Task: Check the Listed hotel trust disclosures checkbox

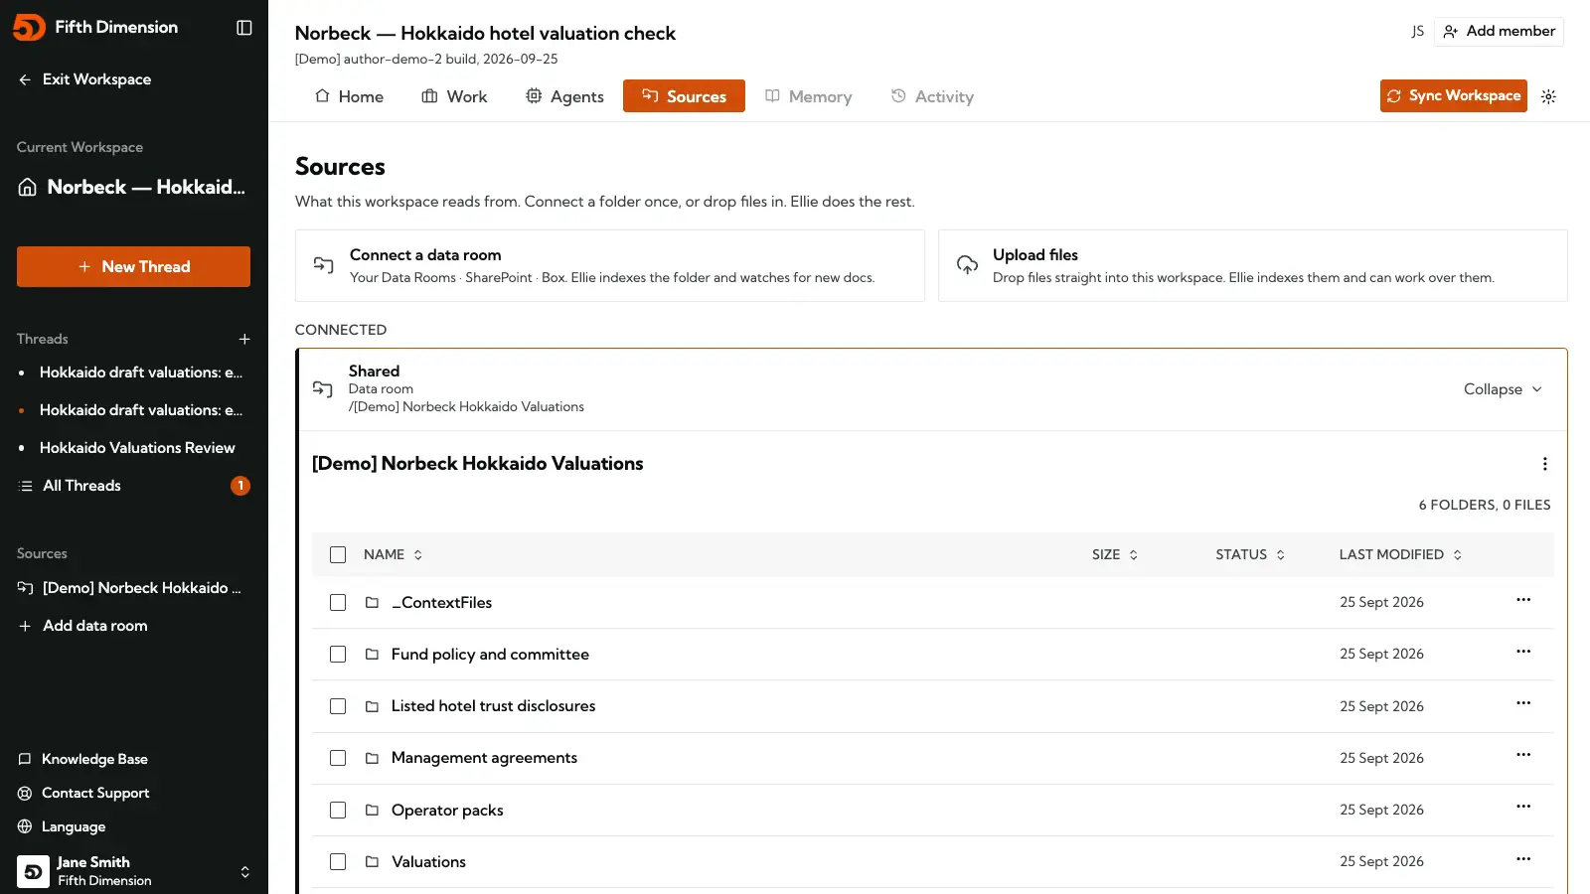Action: pos(338,706)
